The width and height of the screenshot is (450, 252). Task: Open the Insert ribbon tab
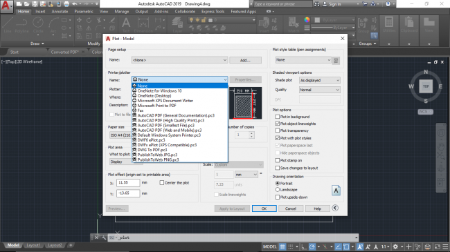(x=40, y=12)
